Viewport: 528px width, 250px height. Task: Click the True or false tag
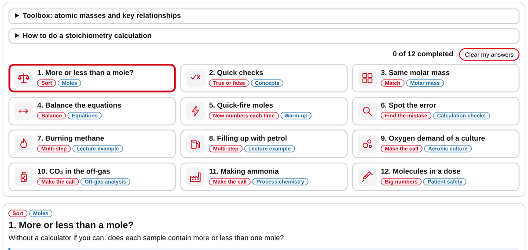click(x=229, y=83)
